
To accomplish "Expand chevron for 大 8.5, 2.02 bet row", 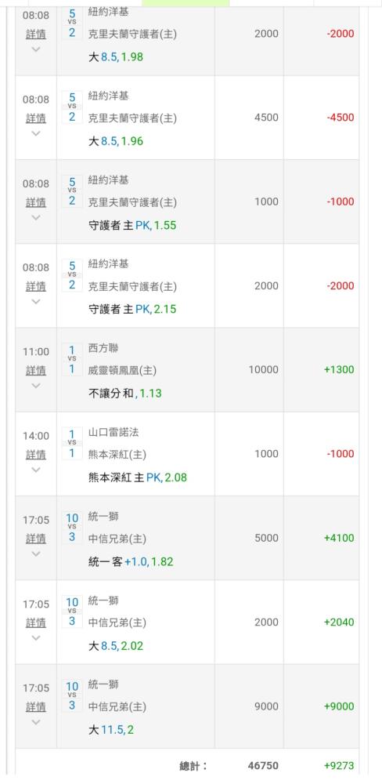I will [x=36, y=637].
